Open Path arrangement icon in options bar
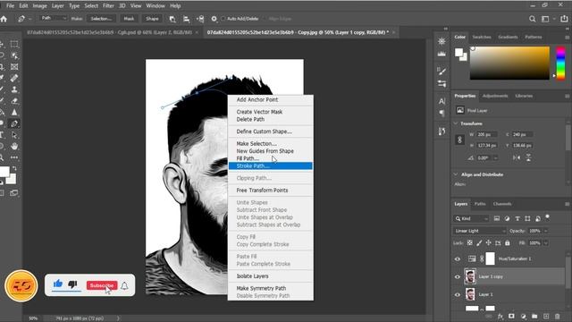572x322 pixels. pos(200,19)
